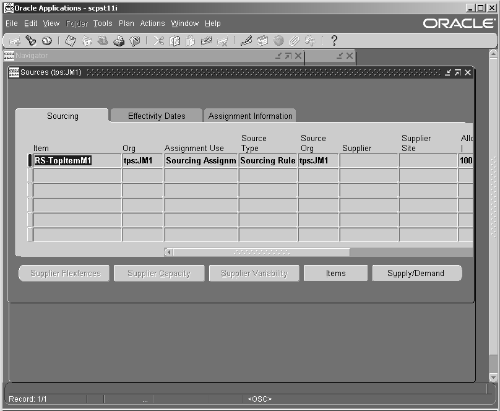
Task: Click the <OSC> status bar indicator
Action: pos(260,399)
